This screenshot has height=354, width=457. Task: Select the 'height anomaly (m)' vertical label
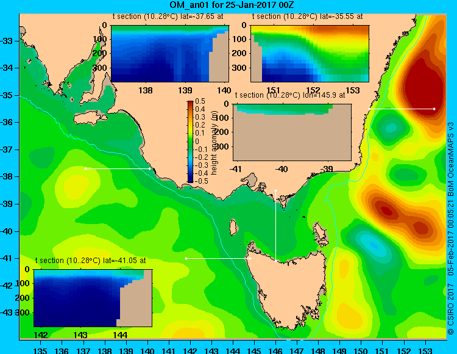click(214, 142)
